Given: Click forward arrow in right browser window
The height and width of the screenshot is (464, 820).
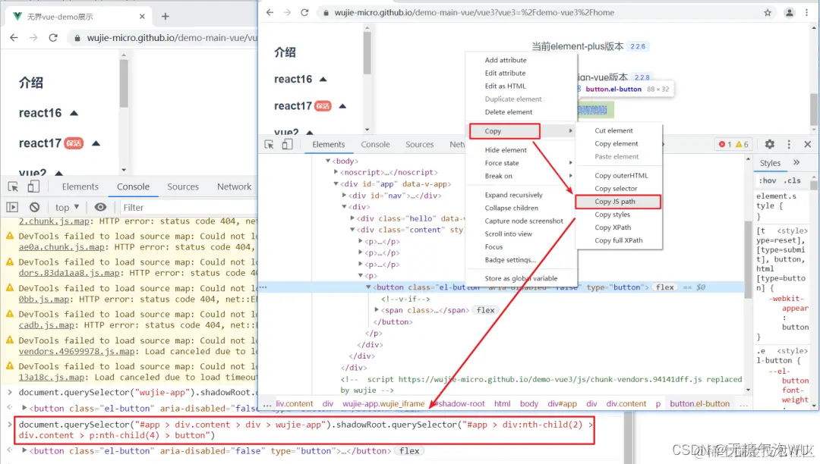Looking at the screenshot, I should coord(287,13).
